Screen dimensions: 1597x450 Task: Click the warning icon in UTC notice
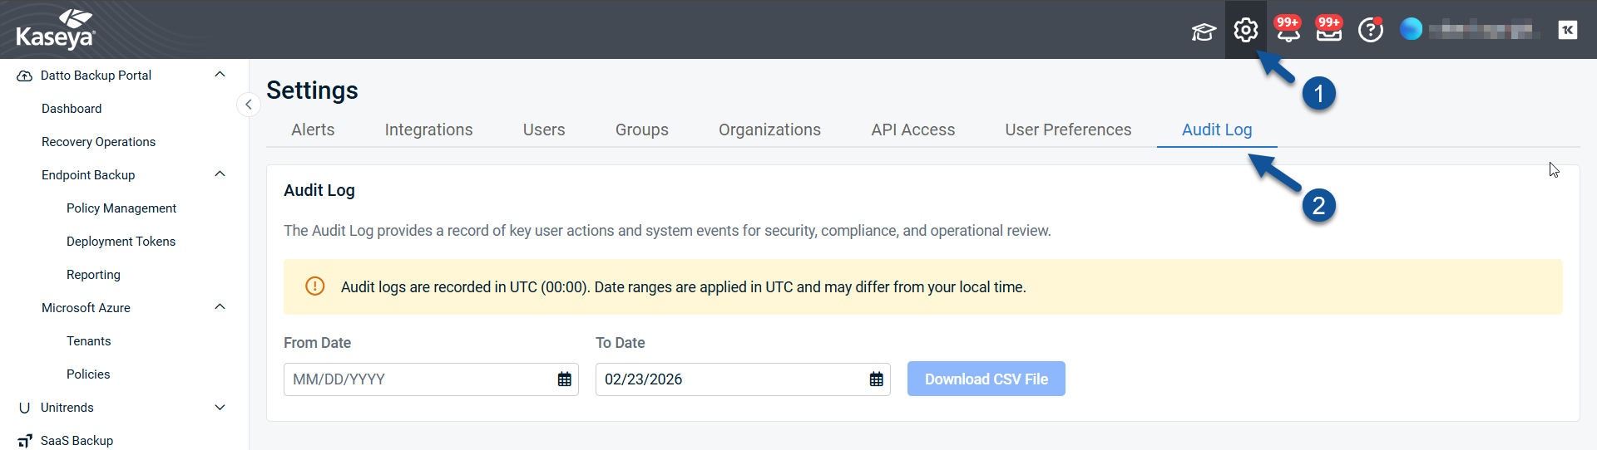pos(315,286)
